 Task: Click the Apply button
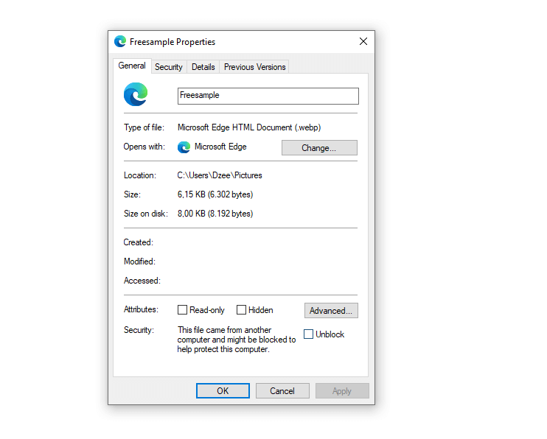click(342, 391)
